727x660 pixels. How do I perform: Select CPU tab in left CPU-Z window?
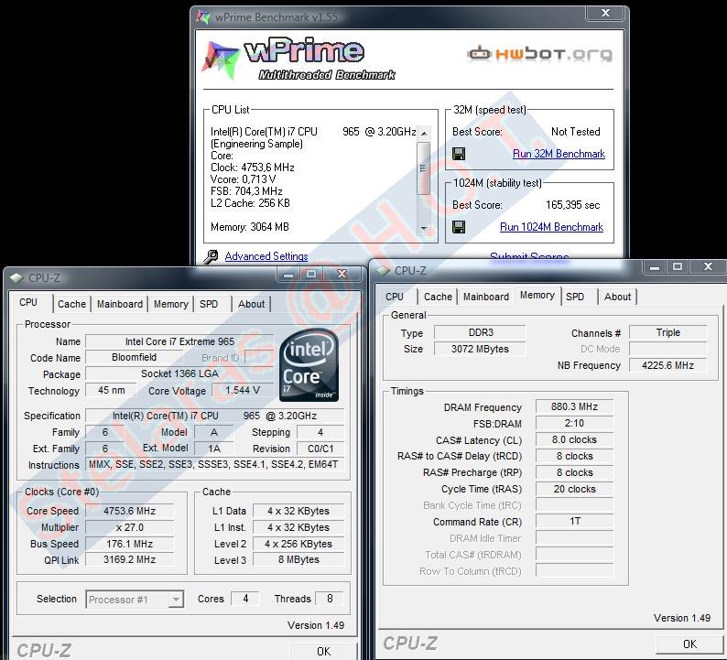(28, 302)
